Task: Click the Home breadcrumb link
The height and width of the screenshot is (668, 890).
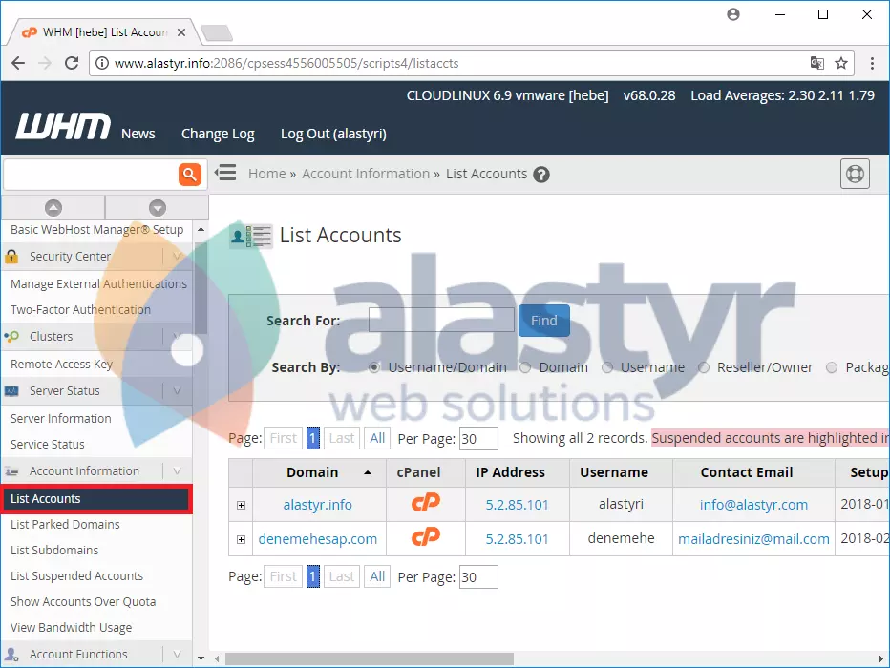Action: pyautogui.click(x=266, y=174)
